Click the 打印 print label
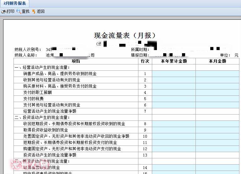This screenshot has width=241, height=174. click(10, 11)
